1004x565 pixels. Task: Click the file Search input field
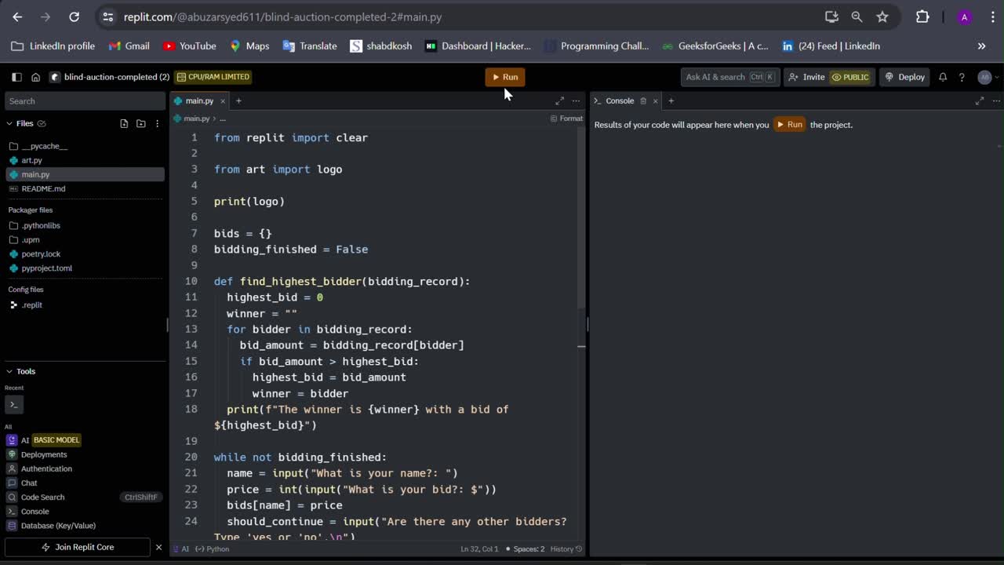click(x=84, y=100)
